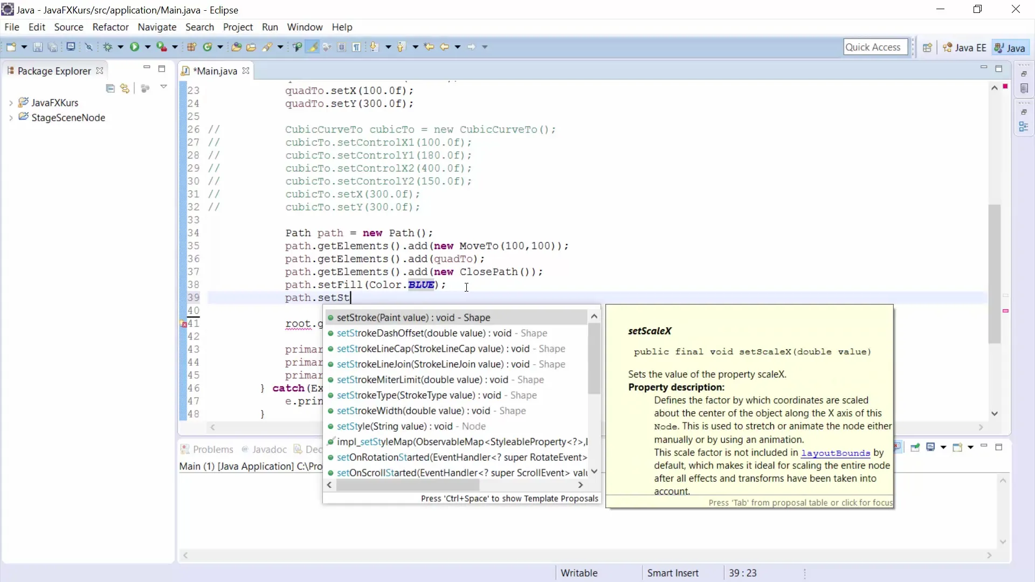Open the External Tools dropdown arrow

coord(175,47)
